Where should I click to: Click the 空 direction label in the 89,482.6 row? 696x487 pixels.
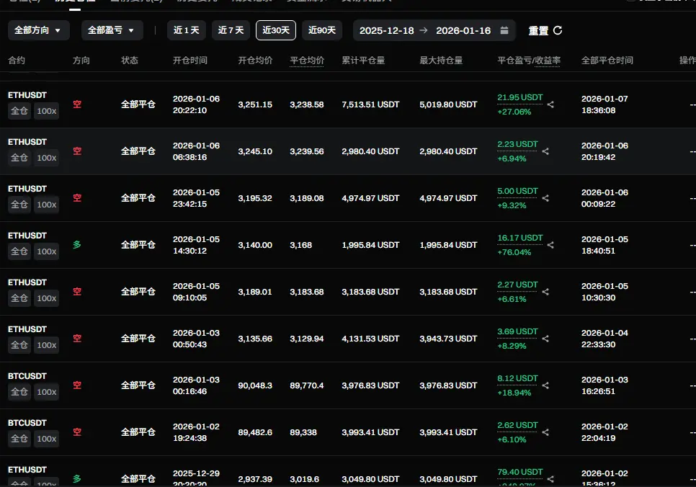point(77,432)
